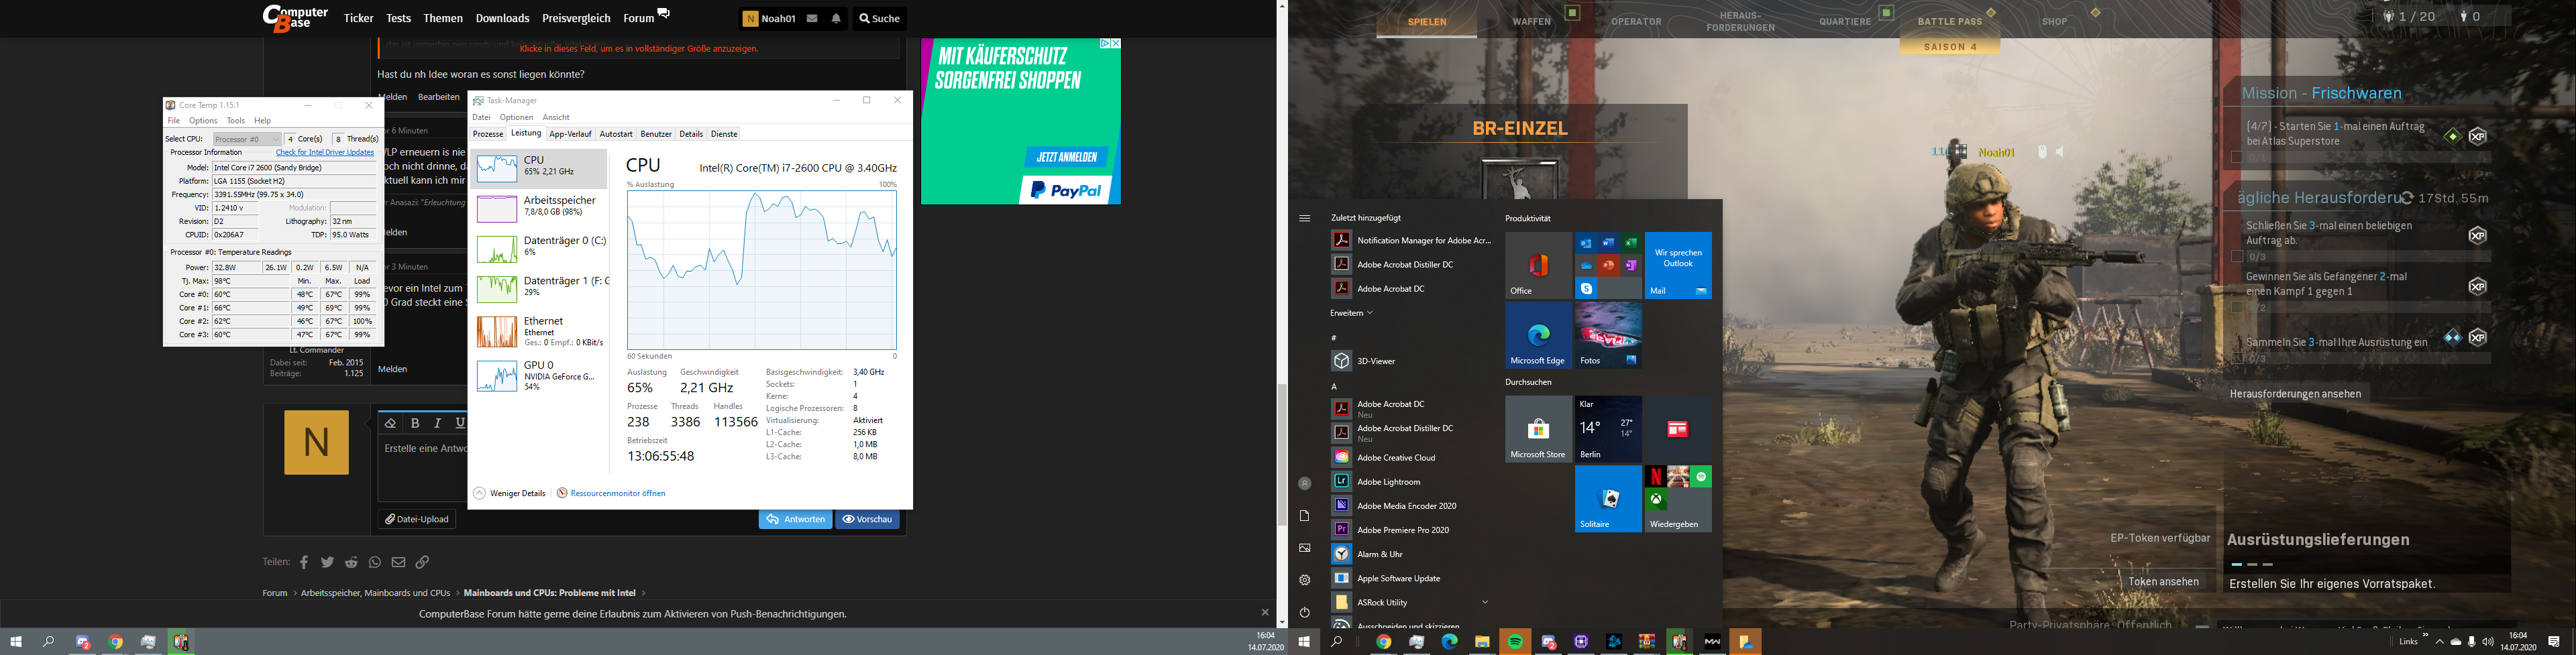Click the Antworten reply button
2576x655 pixels.
point(795,519)
